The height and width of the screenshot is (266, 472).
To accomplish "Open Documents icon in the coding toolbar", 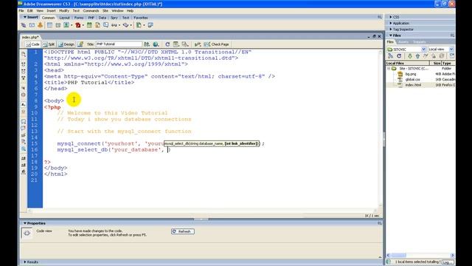I will coord(24,54).
